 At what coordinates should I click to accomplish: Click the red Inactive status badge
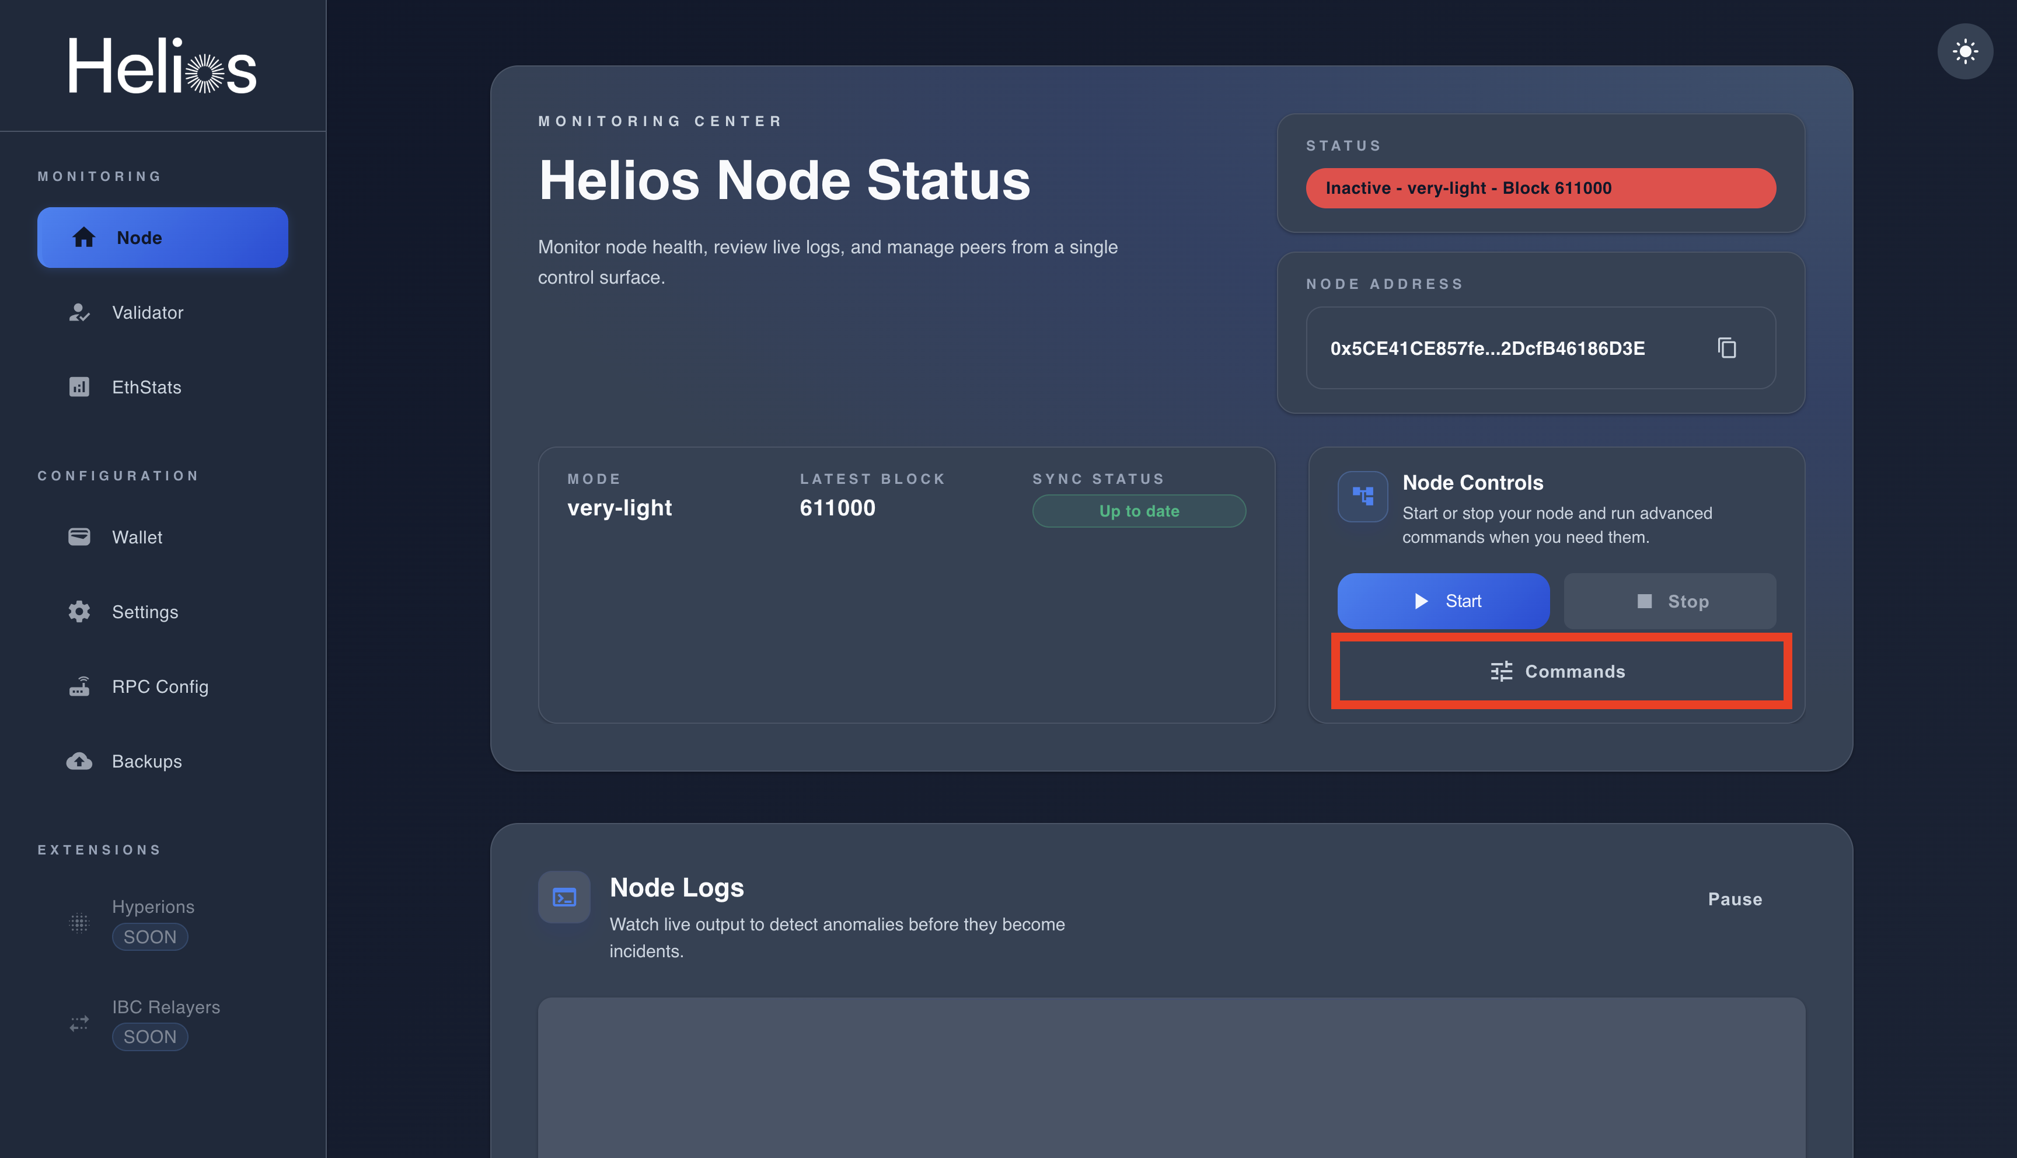click(1539, 189)
